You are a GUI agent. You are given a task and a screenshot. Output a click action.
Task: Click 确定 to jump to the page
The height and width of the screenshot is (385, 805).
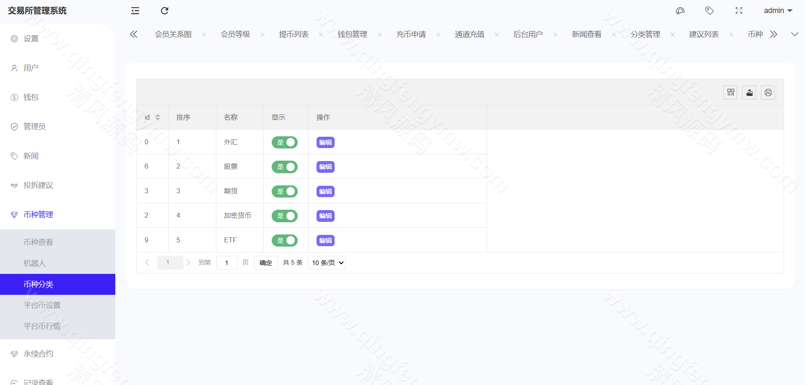pyautogui.click(x=266, y=263)
